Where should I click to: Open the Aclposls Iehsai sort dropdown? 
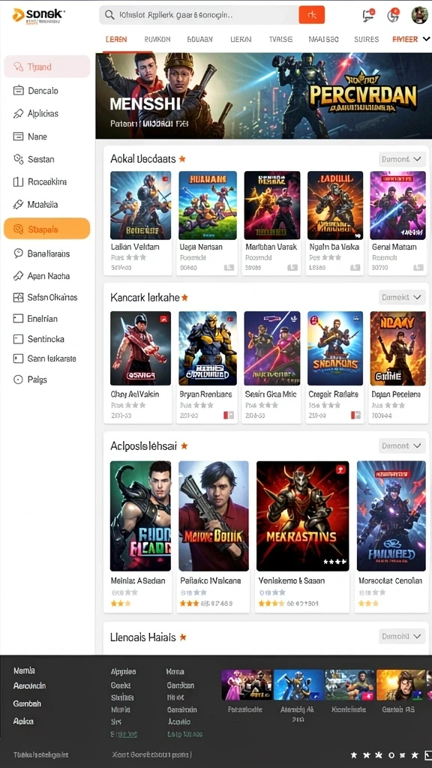coord(402,445)
